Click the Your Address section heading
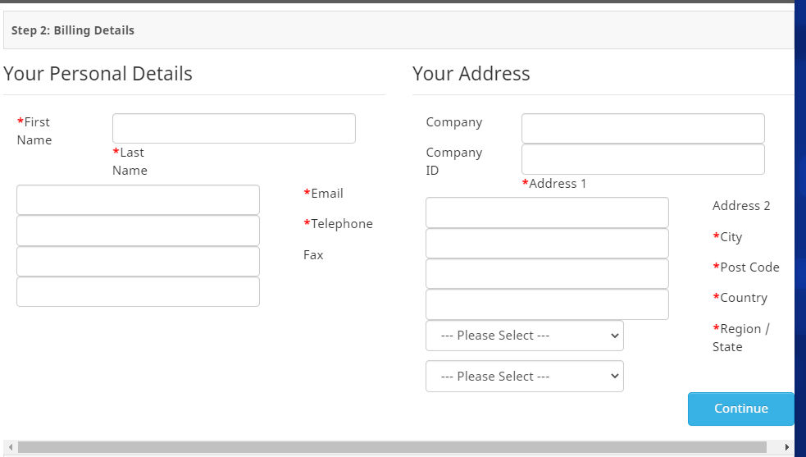Image resolution: width=806 pixels, height=457 pixels. (471, 74)
